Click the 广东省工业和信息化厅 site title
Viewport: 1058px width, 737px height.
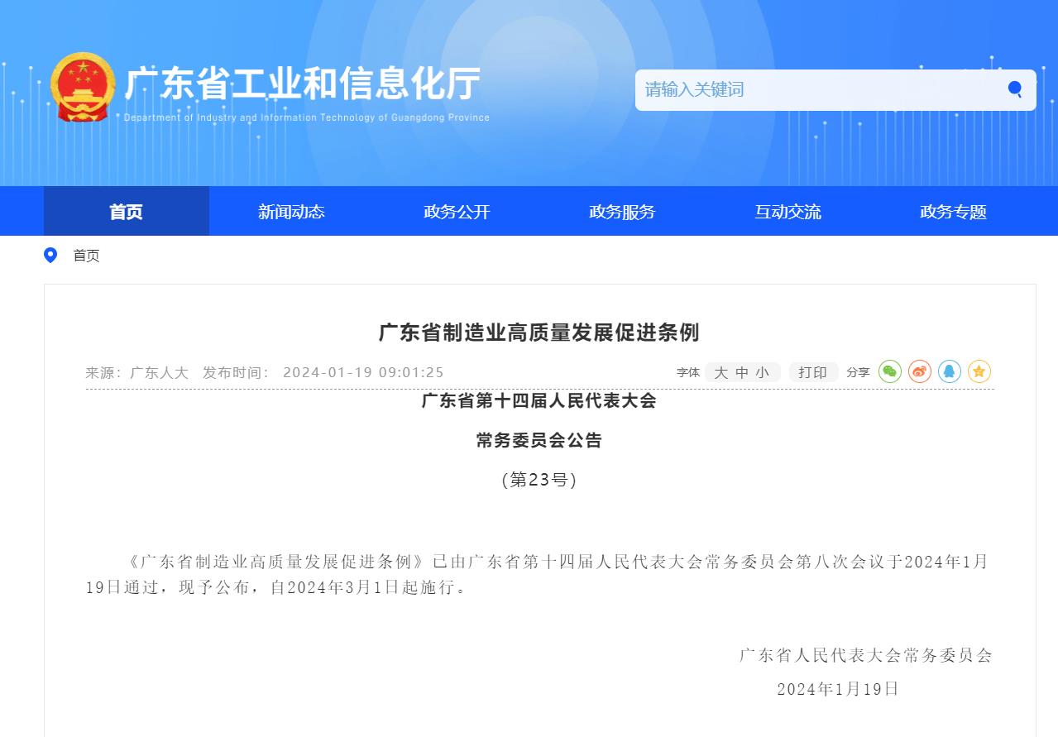pyautogui.click(x=303, y=84)
